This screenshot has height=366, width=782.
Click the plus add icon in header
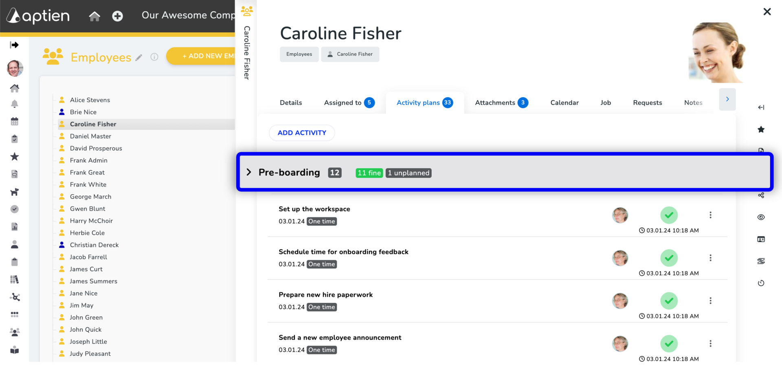[117, 16]
